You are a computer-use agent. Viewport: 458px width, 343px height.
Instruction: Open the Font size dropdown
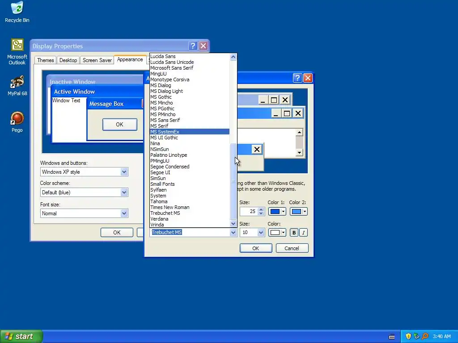pyautogui.click(x=124, y=213)
